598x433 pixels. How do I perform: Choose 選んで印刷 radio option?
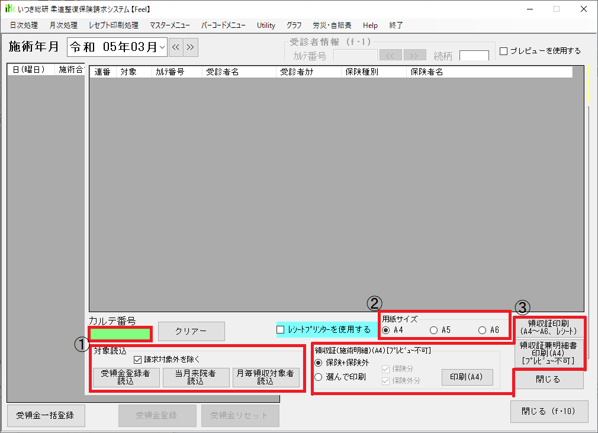pos(319,377)
